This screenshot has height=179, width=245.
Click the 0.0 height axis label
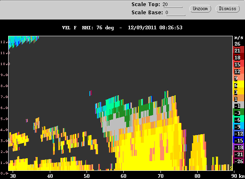(4, 173)
